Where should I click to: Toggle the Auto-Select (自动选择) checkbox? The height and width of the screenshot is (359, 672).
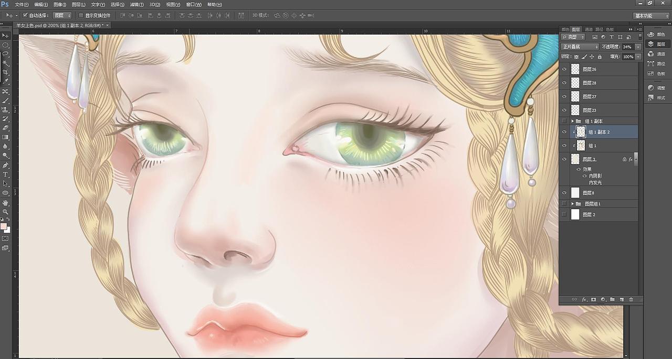25,16
